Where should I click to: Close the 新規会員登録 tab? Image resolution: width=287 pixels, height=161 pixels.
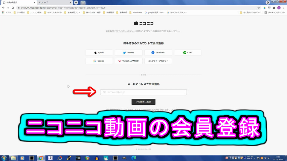[x=35, y=3]
